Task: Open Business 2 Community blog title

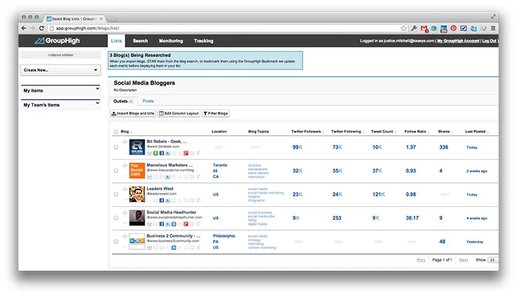Action: click(173, 236)
